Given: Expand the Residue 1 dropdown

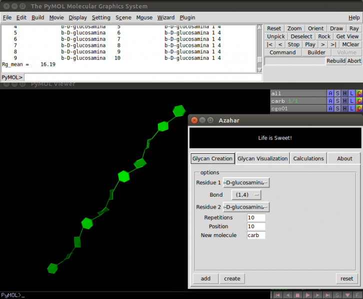Looking at the screenshot, I should coord(246,183).
